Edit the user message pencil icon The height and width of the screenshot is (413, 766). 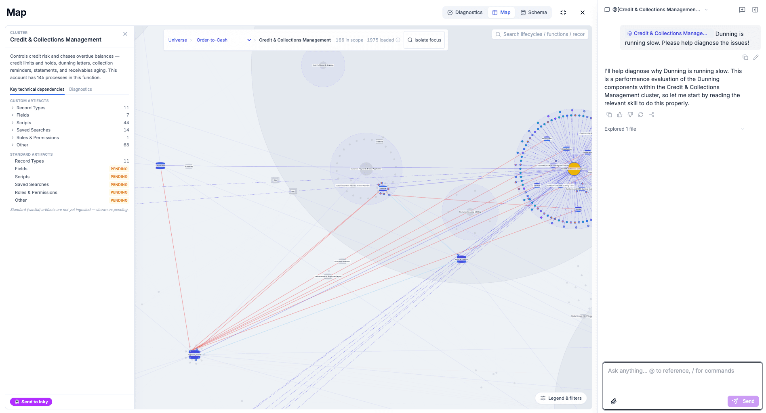click(x=756, y=57)
